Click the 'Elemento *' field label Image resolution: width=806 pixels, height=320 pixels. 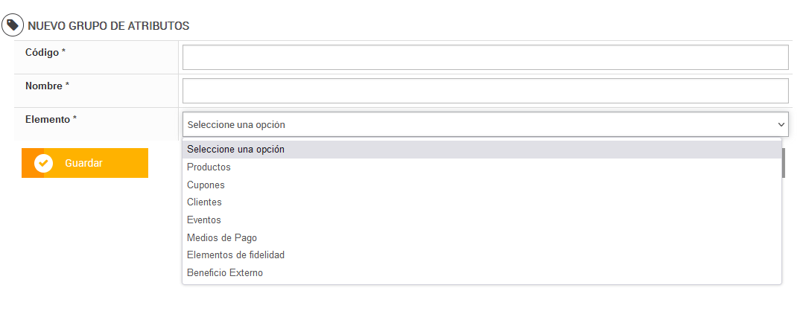[x=51, y=119]
